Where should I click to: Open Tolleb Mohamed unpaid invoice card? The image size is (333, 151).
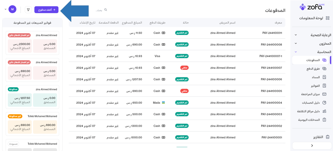click(32, 124)
